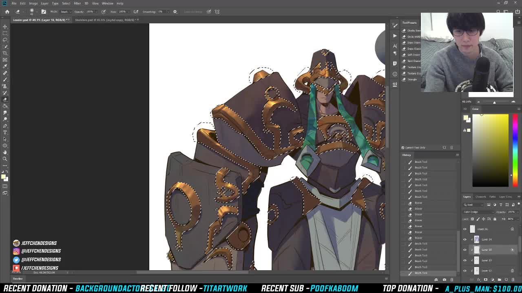The width and height of the screenshot is (522, 293).
Task: Open the layer filter Kind dropdown
Action: (x=475, y=205)
